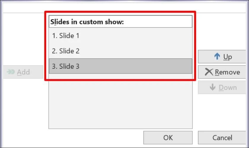This screenshot has height=148, width=249.
Task: Click the Down button label
Action: (x=228, y=87)
